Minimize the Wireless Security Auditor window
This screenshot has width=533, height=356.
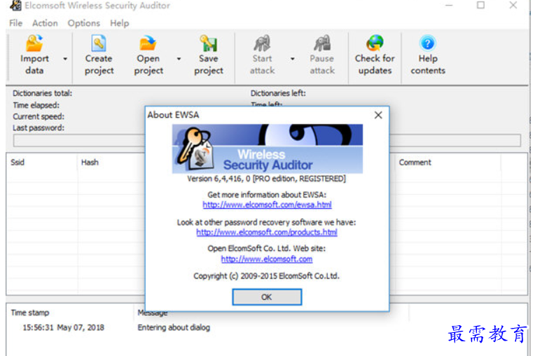tap(449, 5)
